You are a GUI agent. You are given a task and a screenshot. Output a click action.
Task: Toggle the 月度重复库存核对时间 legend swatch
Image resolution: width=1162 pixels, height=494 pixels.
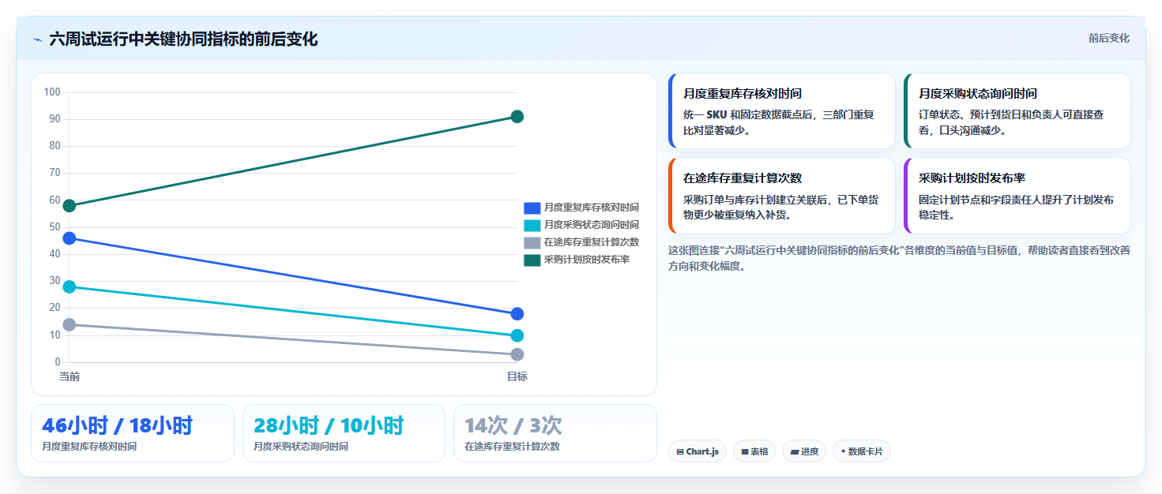(532, 208)
